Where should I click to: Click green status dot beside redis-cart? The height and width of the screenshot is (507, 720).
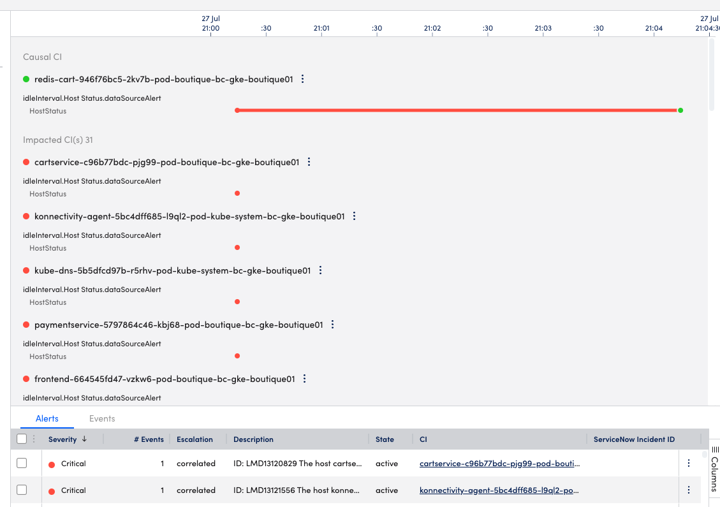[26, 79]
